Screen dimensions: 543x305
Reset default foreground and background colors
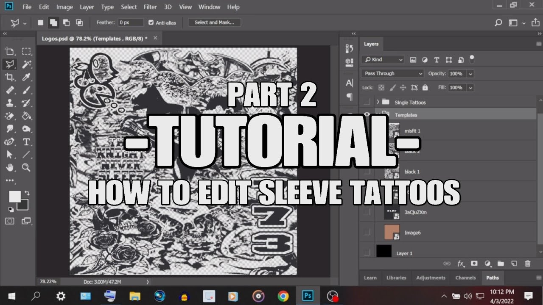[x=10, y=209]
